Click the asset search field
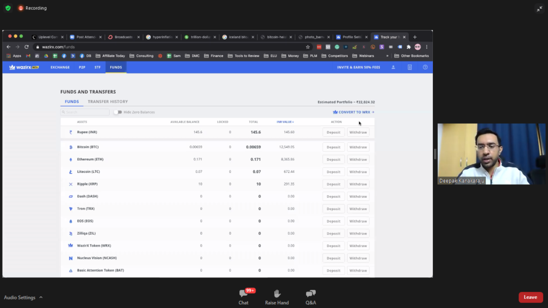 pyautogui.click(x=86, y=112)
